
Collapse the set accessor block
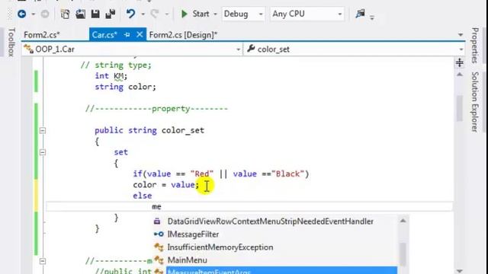click(43, 152)
